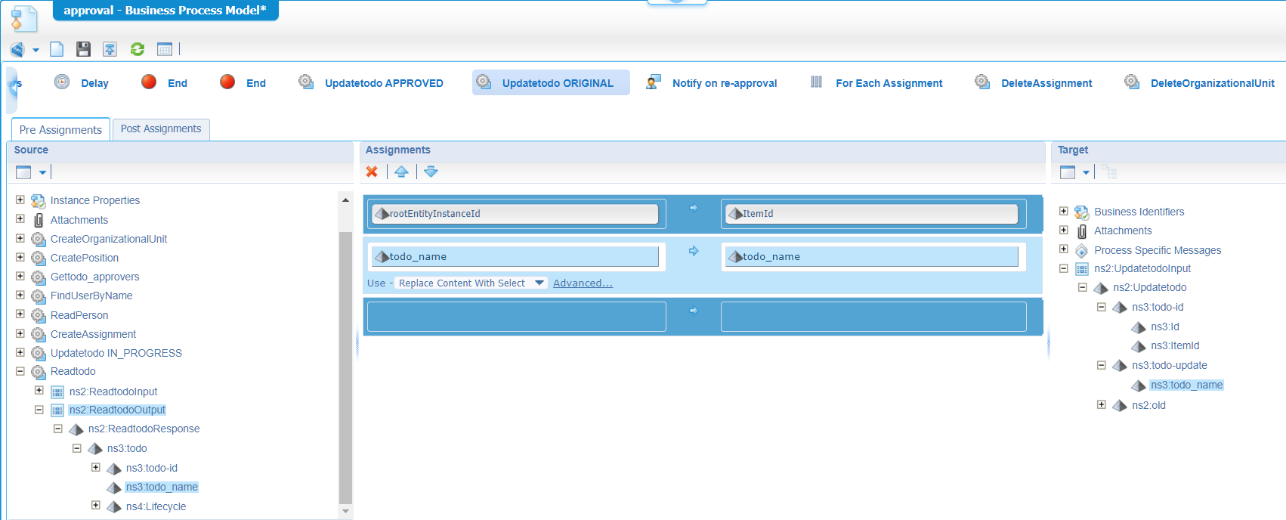The width and height of the screenshot is (1286, 520).
Task: Move assignment up with the up arrow icon
Action: (x=401, y=172)
